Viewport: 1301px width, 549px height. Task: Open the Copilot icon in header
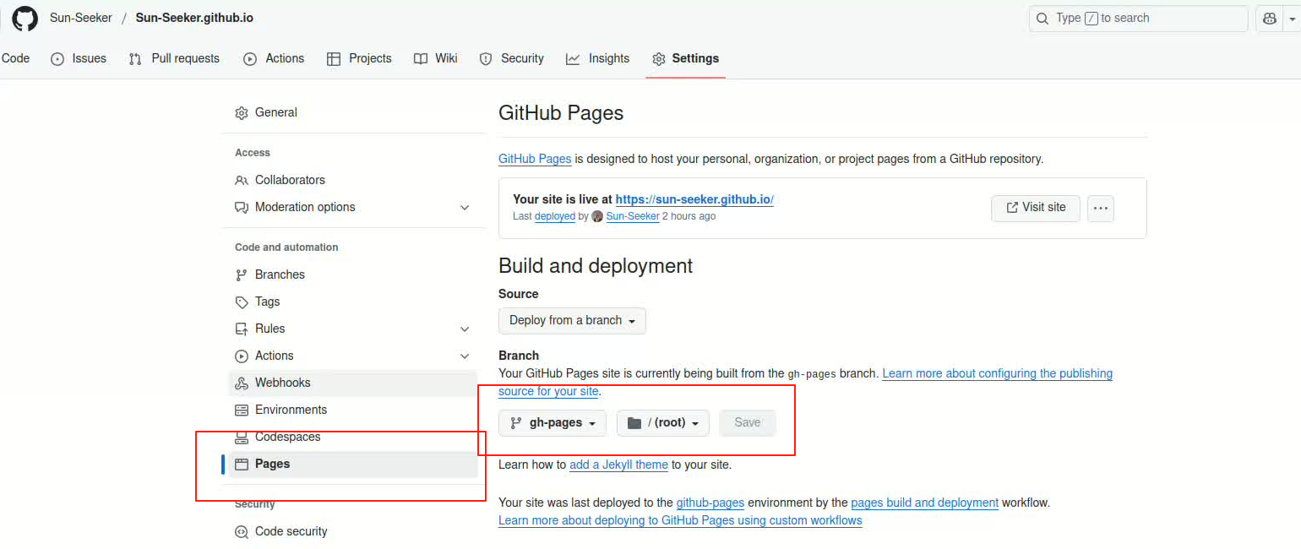click(1269, 19)
